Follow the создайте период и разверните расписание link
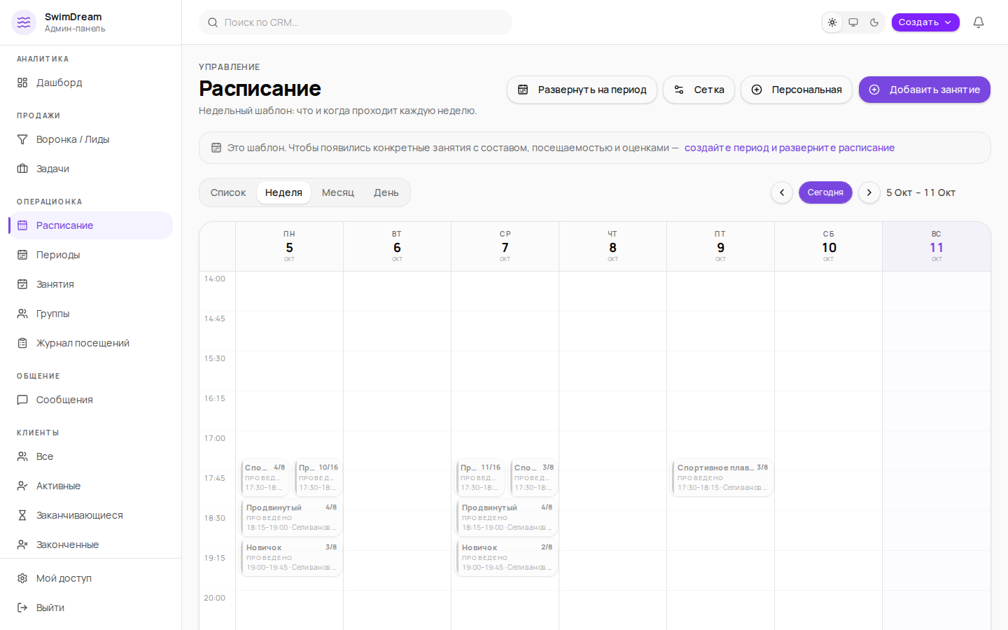1008x630 pixels. (790, 148)
